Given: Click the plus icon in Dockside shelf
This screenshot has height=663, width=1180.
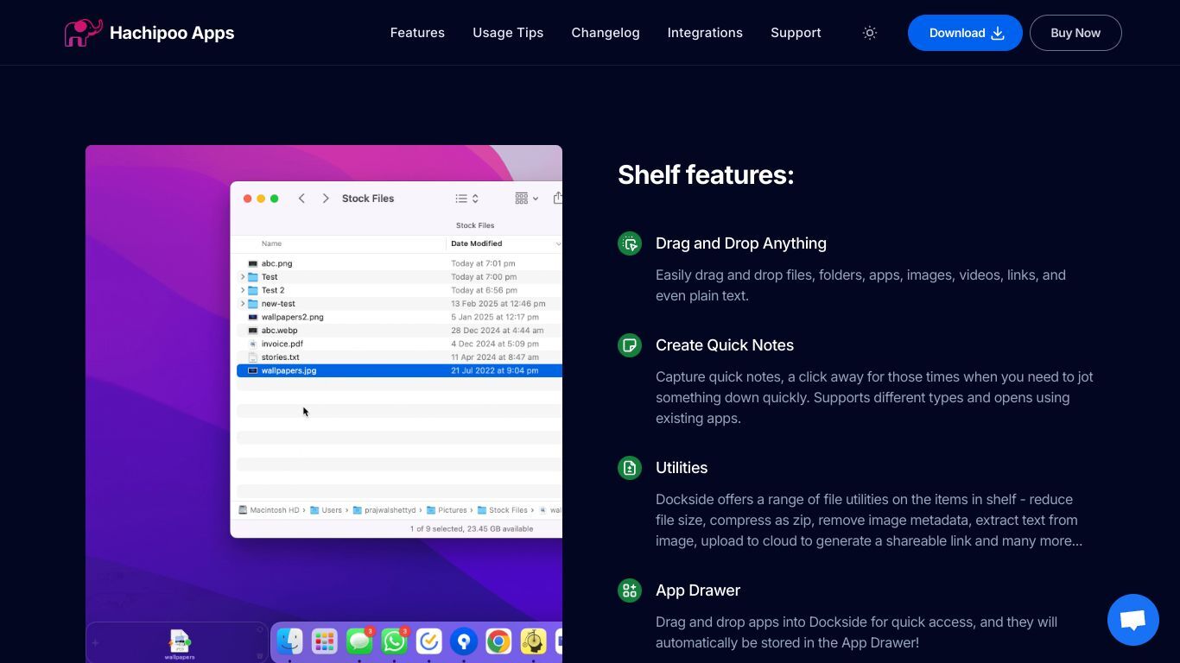Looking at the screenshot, I should [x=95, y=642].
